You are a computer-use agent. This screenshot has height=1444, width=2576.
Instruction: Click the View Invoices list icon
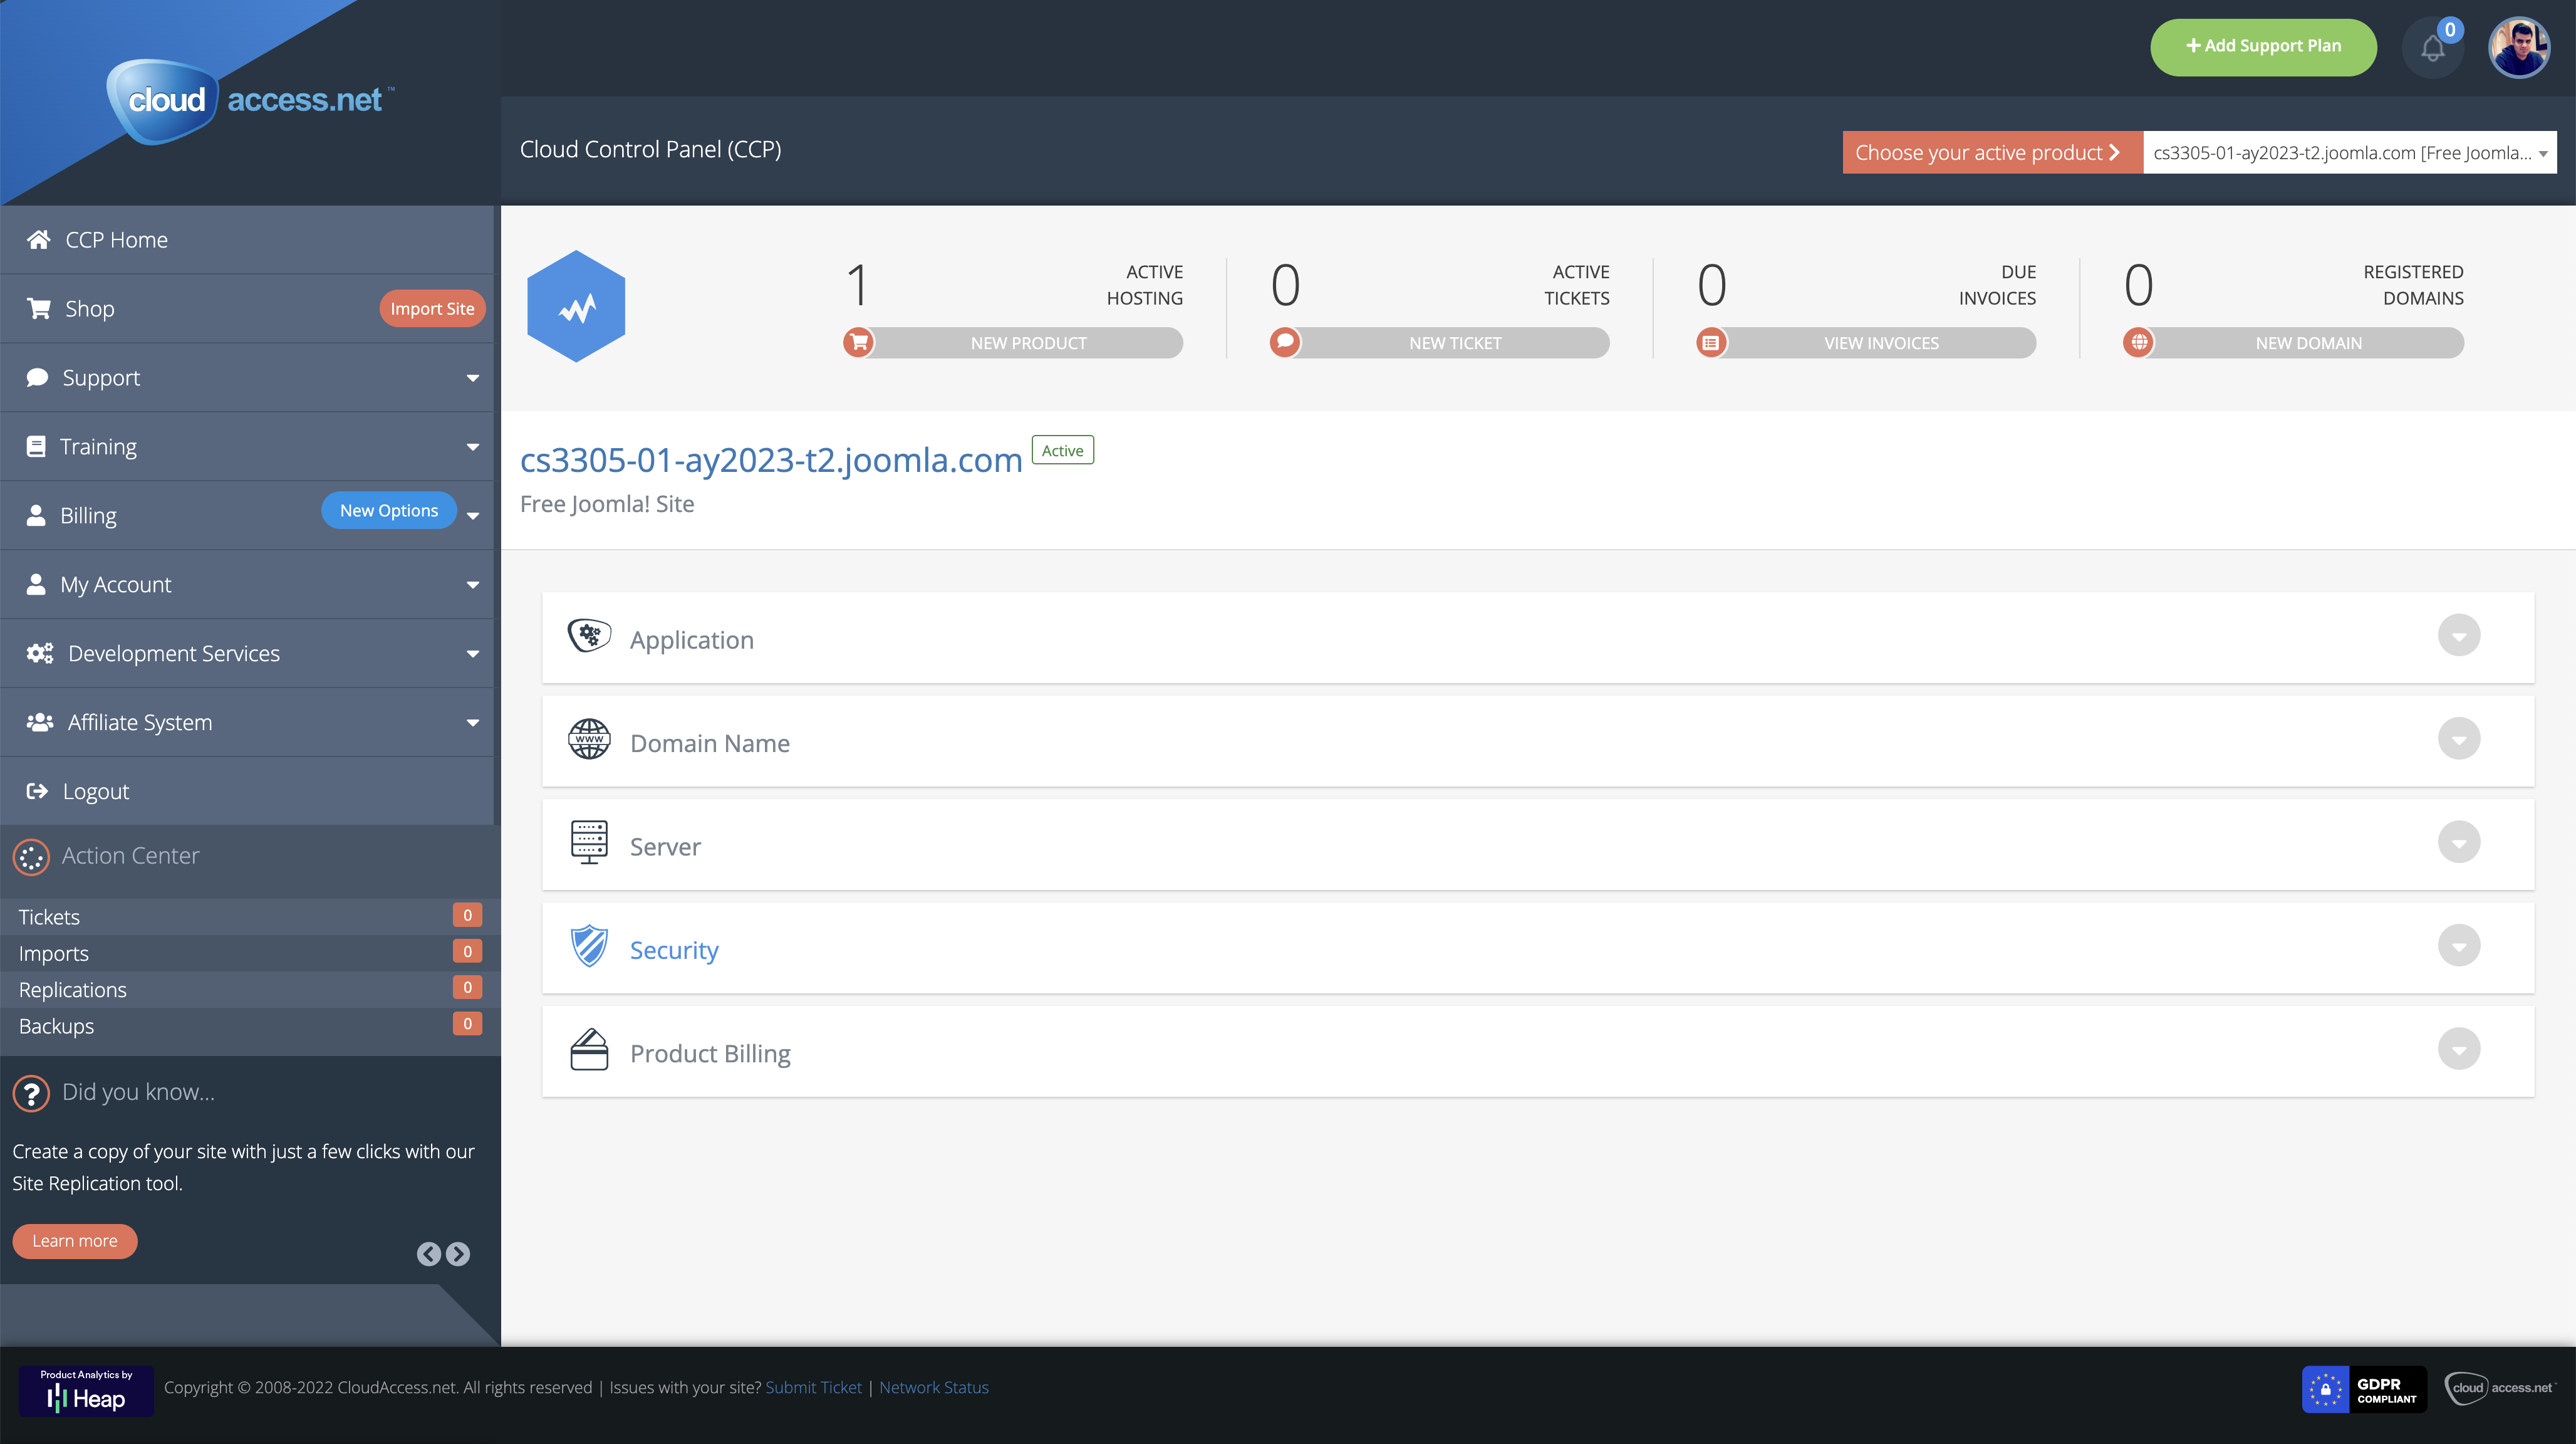click(x=1711, y=342)
